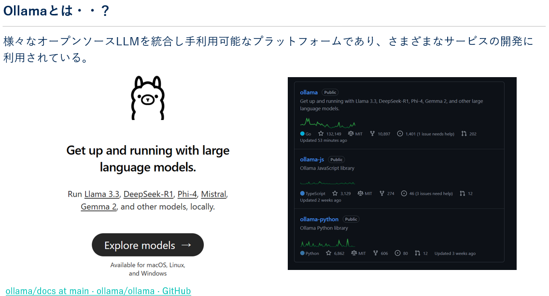
Task: Click the MIT license icon on ollama-js
Action: [360, 193]
